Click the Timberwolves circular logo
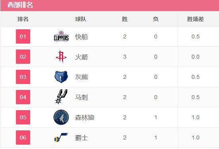This screenshot has height=149, width=219. point(61,117)
